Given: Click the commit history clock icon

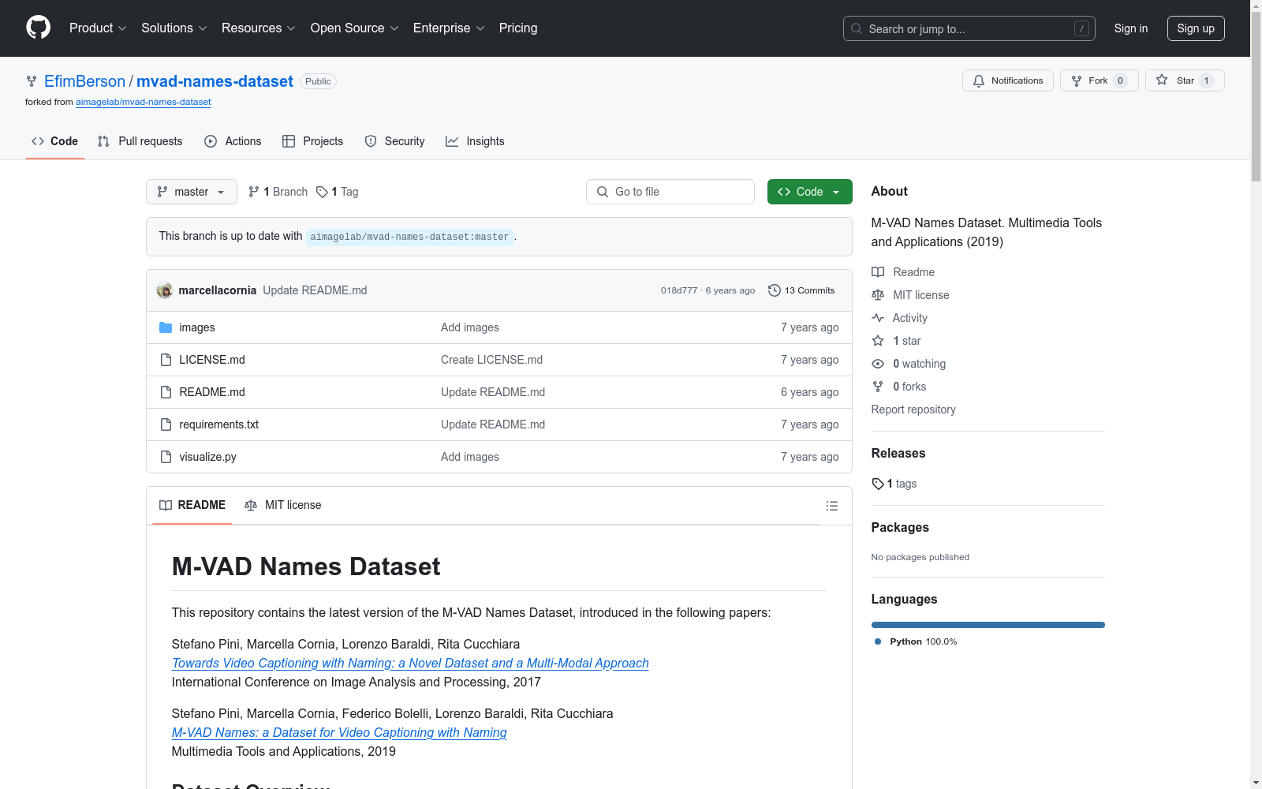Looking at the screenshot, I should pyautogui.click(x=775, y=290).
